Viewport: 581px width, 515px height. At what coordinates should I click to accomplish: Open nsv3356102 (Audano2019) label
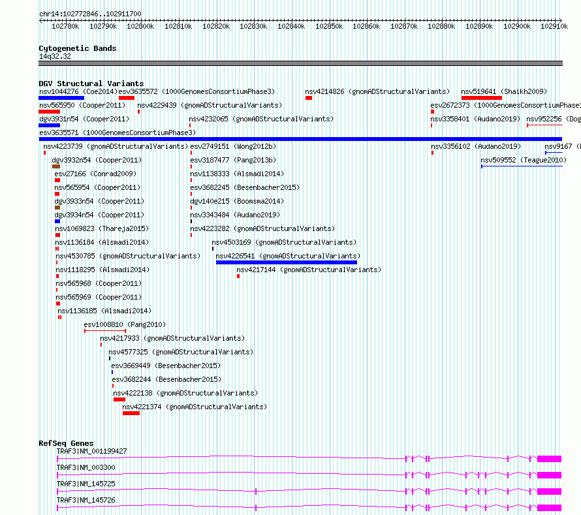[x=476, y=146]
